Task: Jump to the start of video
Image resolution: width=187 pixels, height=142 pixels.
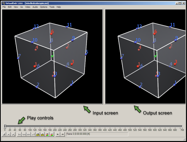Action: 19,134
